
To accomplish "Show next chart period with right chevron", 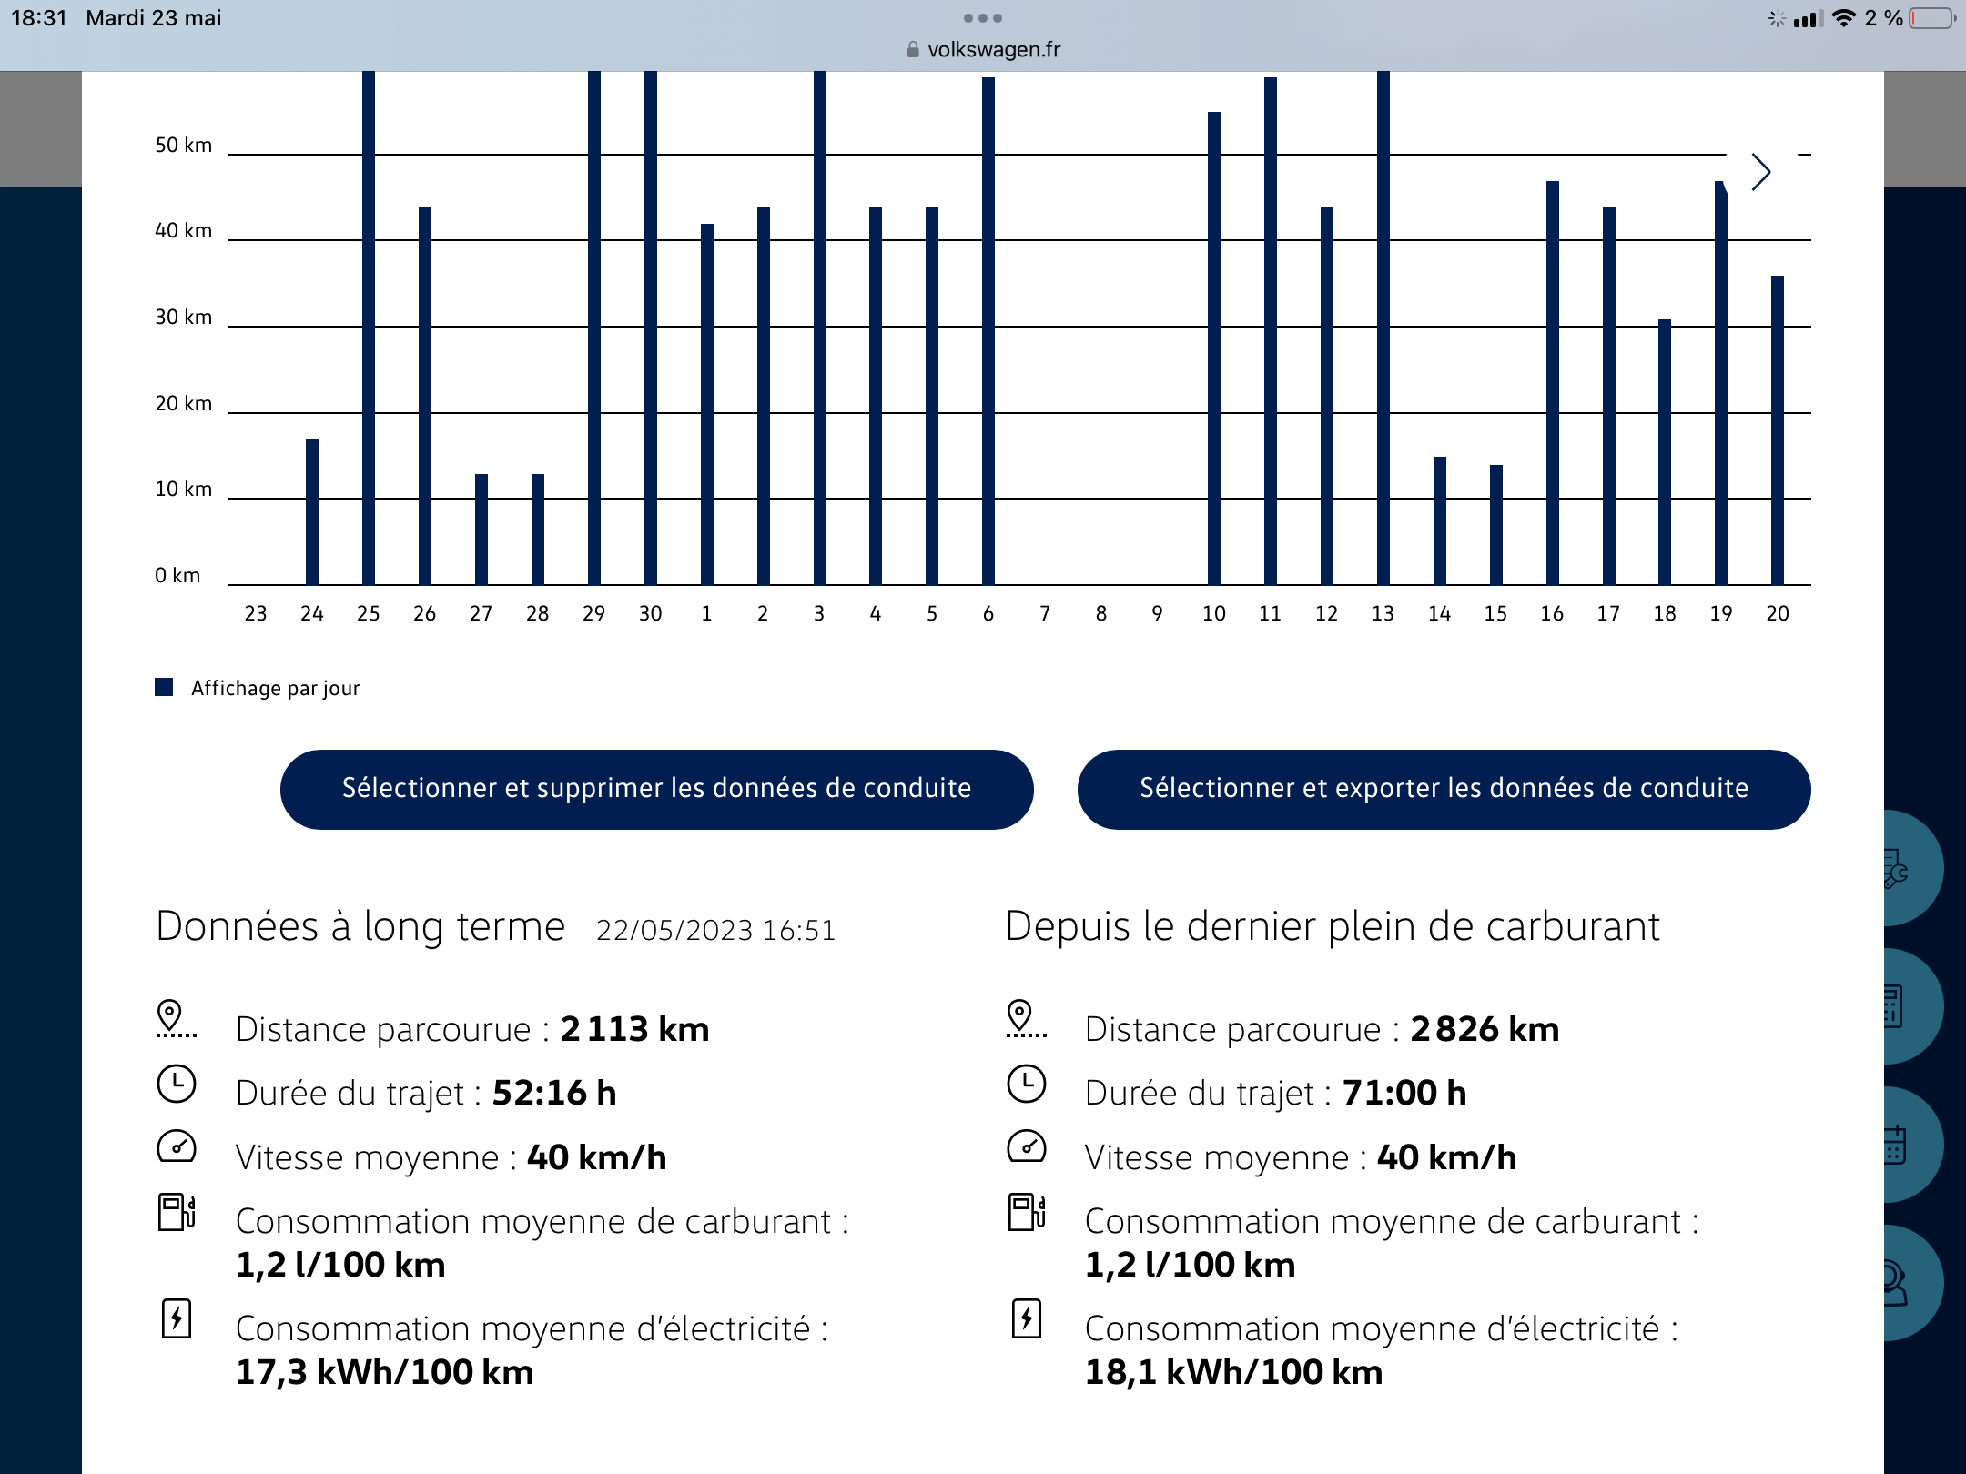I will pyautogui.click(x=1761, y=172).
